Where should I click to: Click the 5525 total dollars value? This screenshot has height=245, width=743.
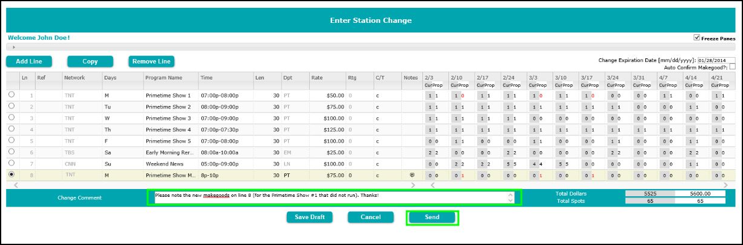[650, 193]
